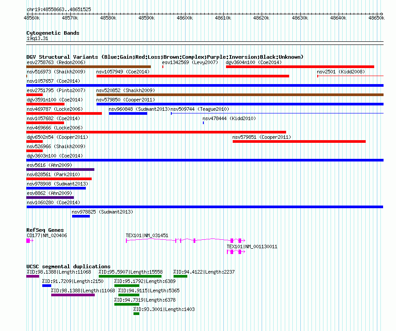Select the blue dgv3603n100 (Coe2014) bar

point(205,160)
